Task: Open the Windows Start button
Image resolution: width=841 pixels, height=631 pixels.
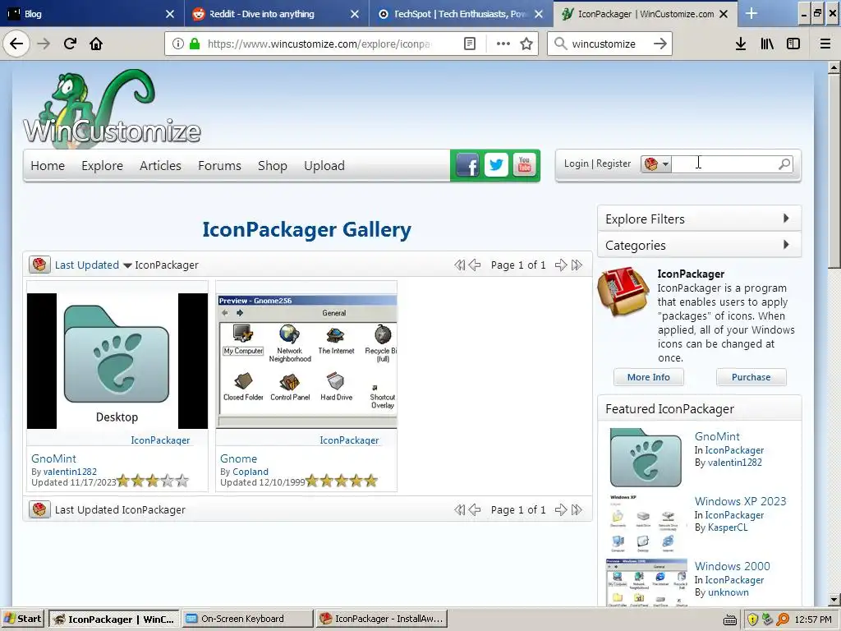Action: 23,619
